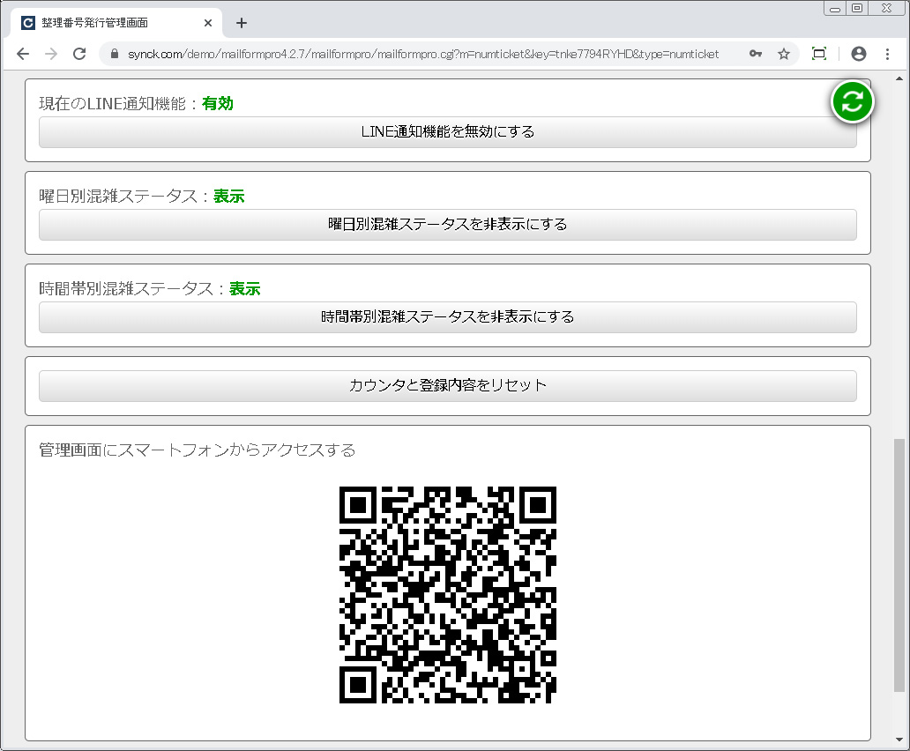Click the screen capture icon in toolbar
910x751 pixels.
click(x=818, y=54)
